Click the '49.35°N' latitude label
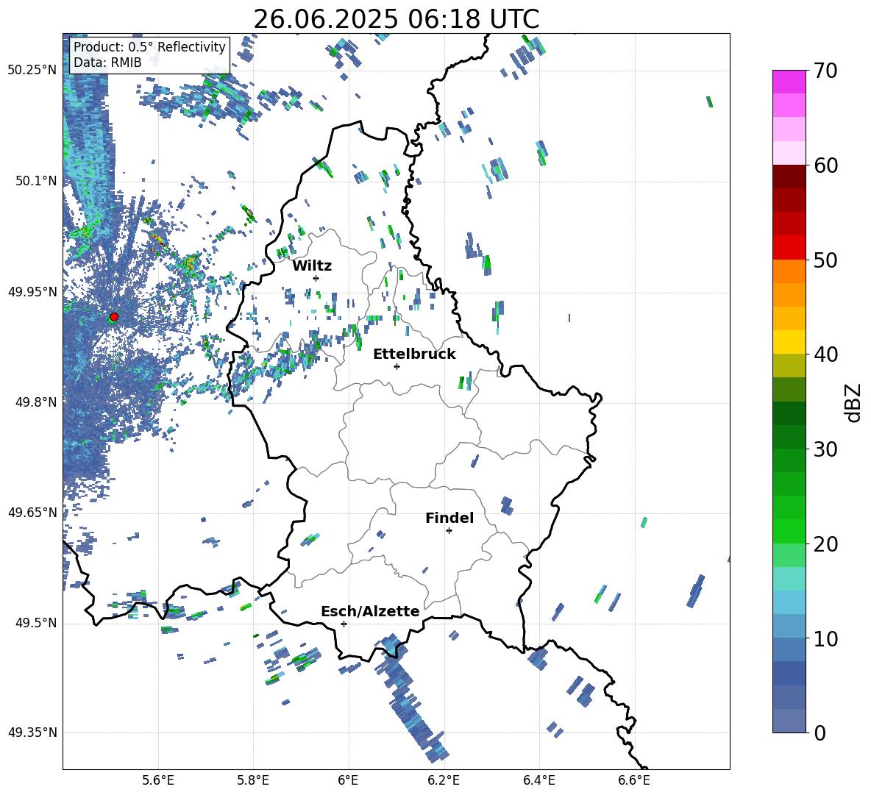Screen dimensions: 871x795 coord(32,732)
